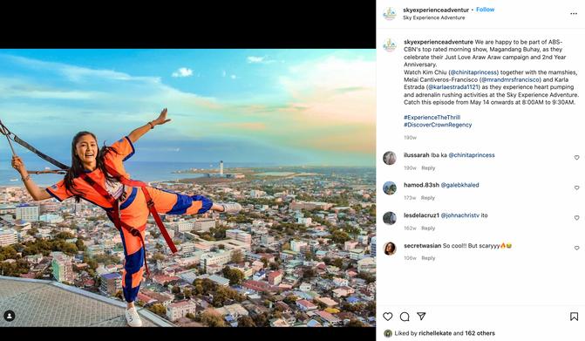Share the post using the paper plane icon
The height and width of the screenshot is (341, 585).
pyautogui.click(x=421, y=317)
